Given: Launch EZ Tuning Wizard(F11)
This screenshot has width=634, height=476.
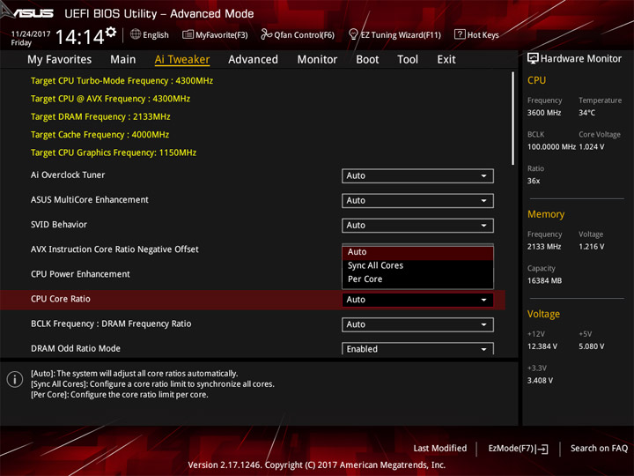Looking at the screenshot, I should point(394,34).
